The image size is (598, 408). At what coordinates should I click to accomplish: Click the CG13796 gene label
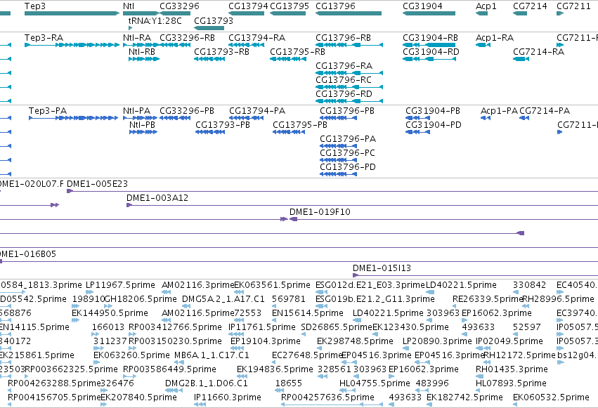335,6
